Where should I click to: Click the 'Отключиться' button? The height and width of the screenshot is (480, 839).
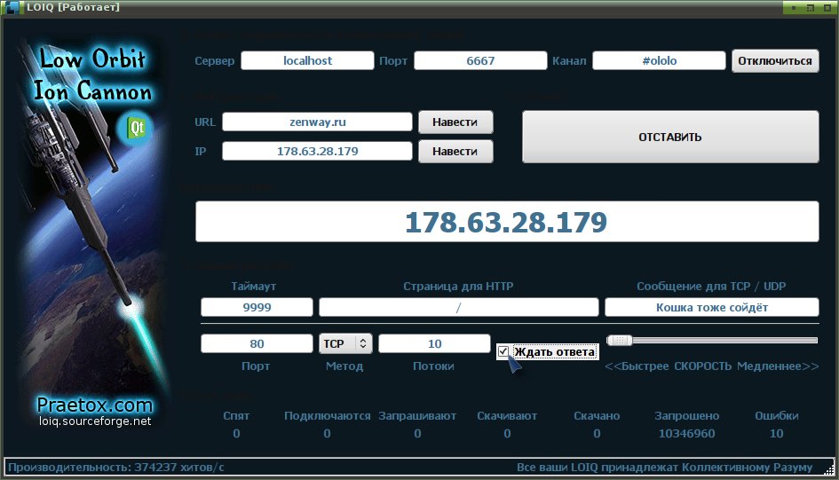pos(775,61)
